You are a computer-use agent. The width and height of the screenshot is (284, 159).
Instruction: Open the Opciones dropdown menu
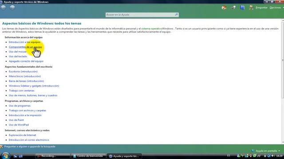click(x=276, y=8)
